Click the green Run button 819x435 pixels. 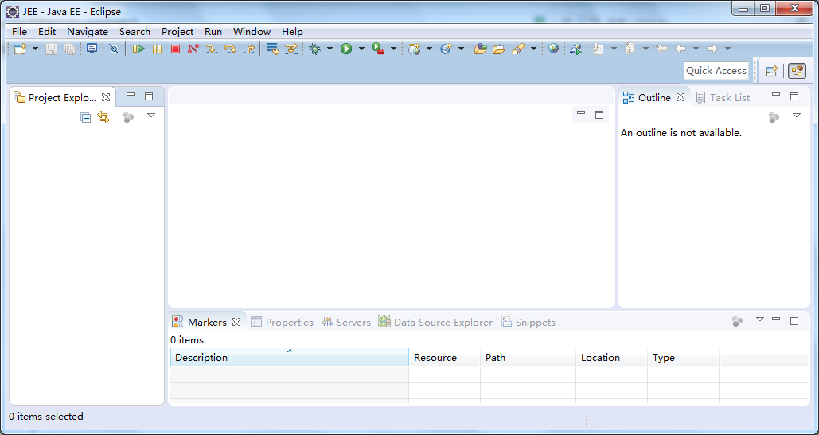[x=346, y=49]
